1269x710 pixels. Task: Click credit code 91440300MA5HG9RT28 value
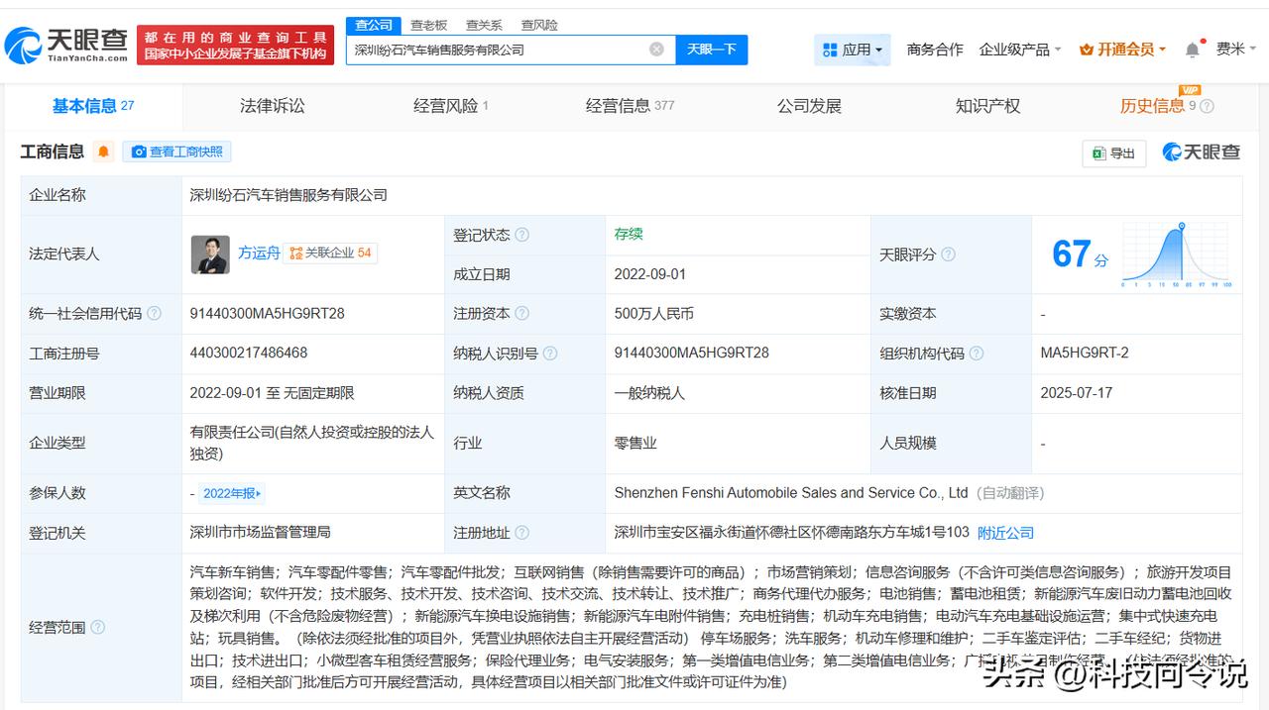tap(268, 313)
